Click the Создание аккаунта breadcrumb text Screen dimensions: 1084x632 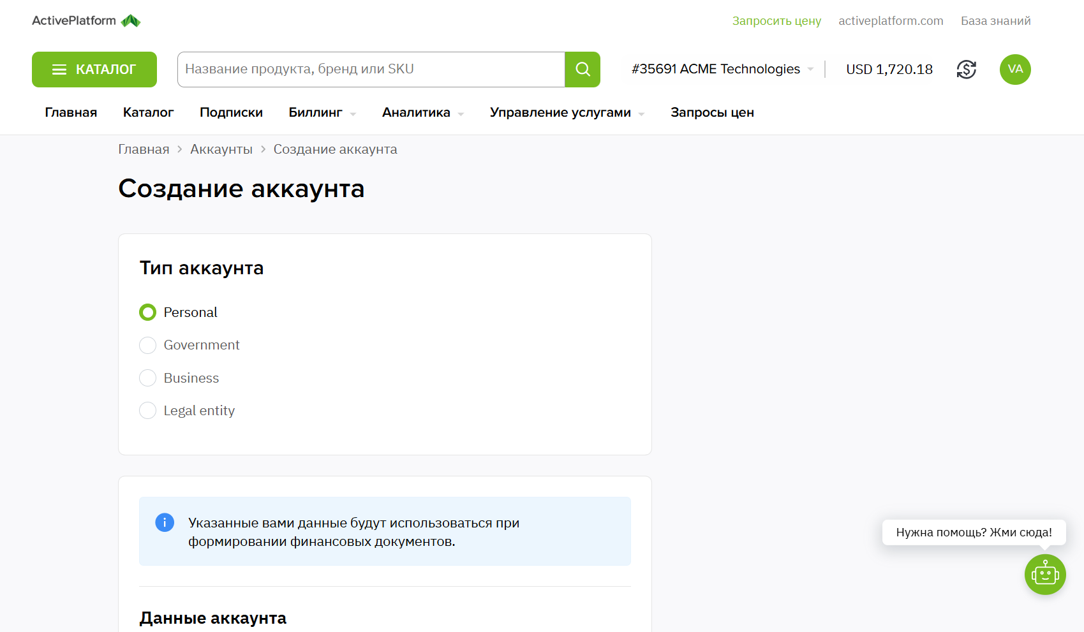tap(336, 149)
